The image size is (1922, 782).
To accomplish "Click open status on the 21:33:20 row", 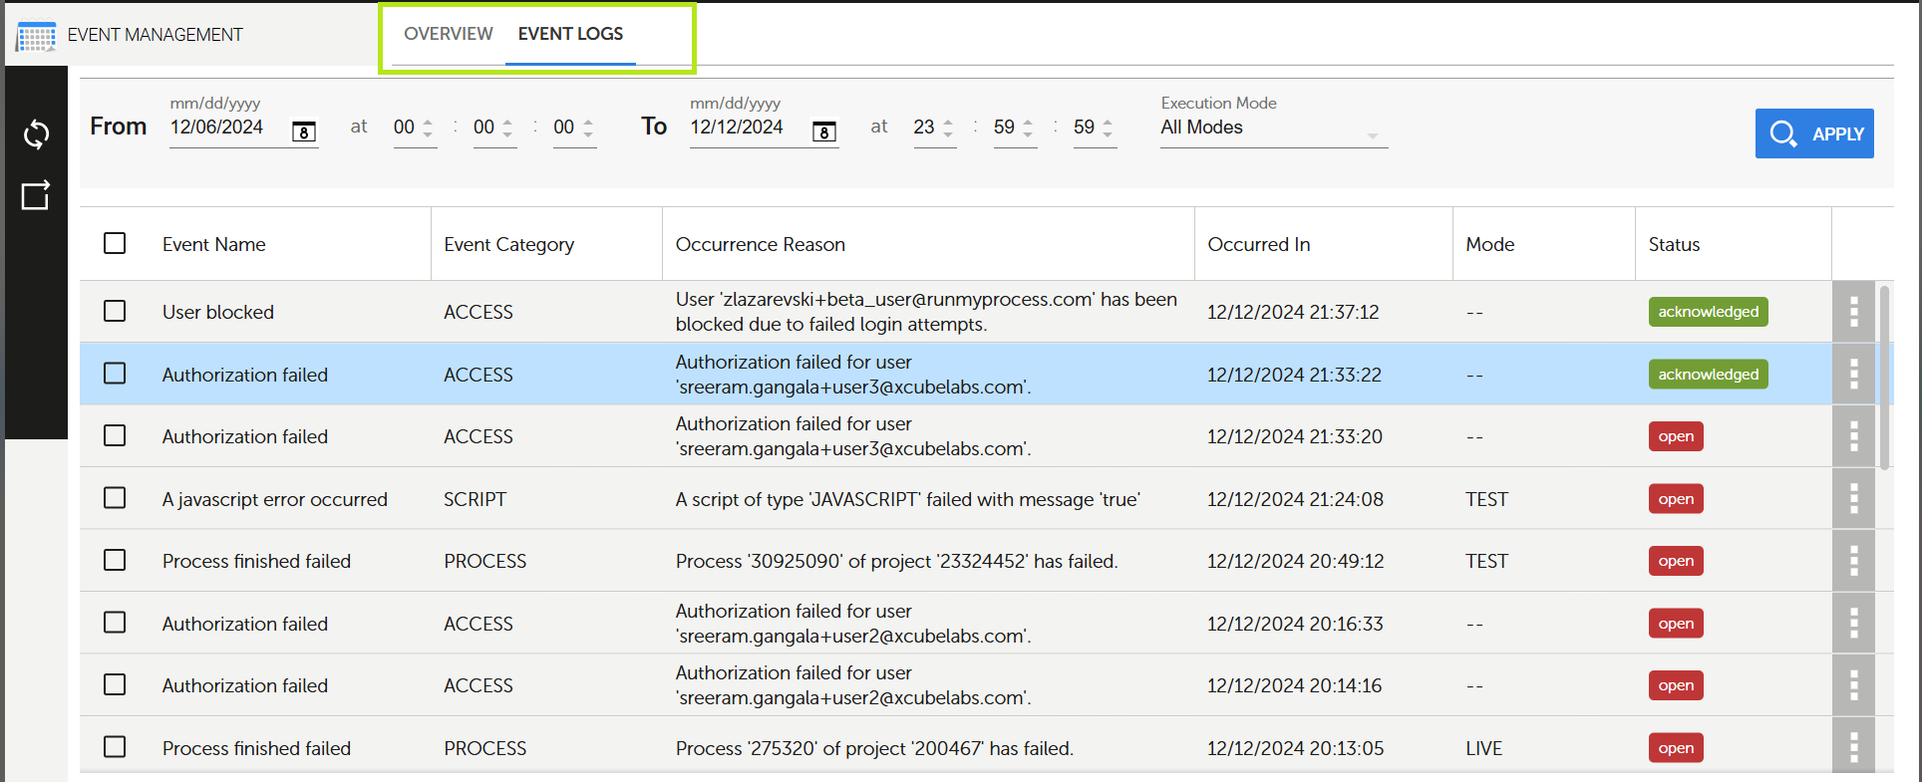I will (x=1676, y=436).
